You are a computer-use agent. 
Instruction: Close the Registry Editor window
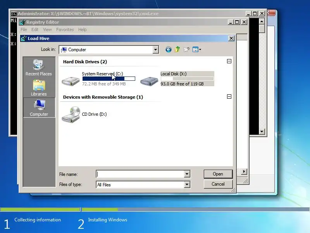coord(244,22)
